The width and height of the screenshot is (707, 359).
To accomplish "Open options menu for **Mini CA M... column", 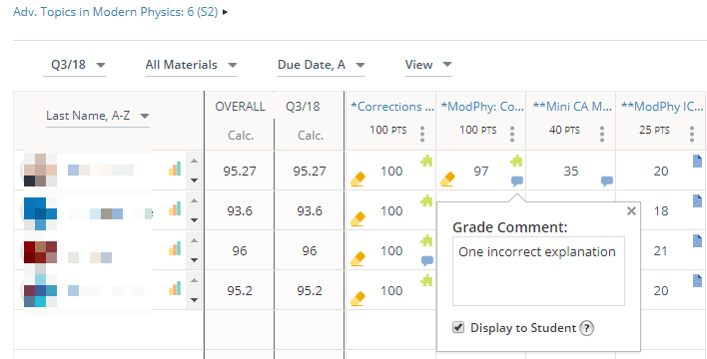I will [x=602, y=134].
